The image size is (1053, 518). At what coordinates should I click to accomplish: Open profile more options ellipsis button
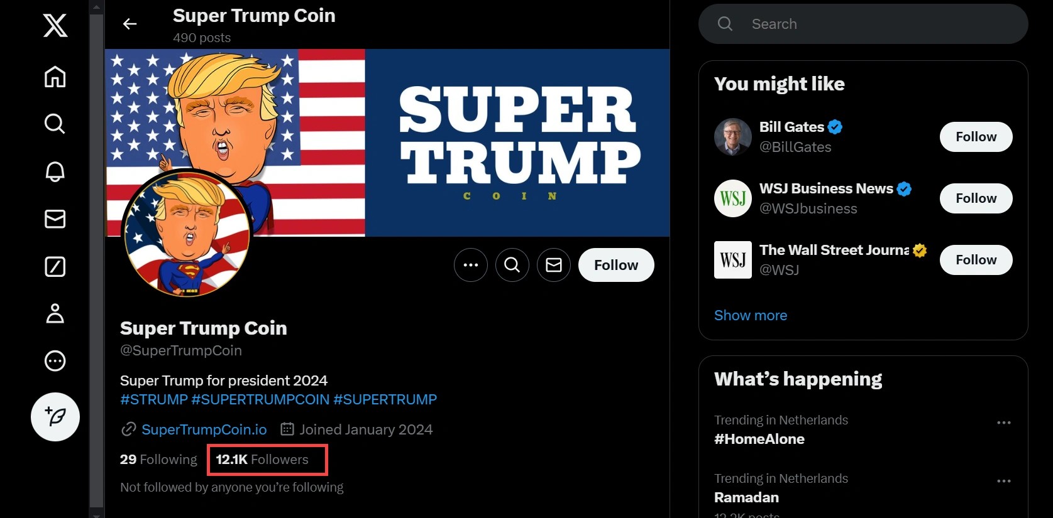471,265
